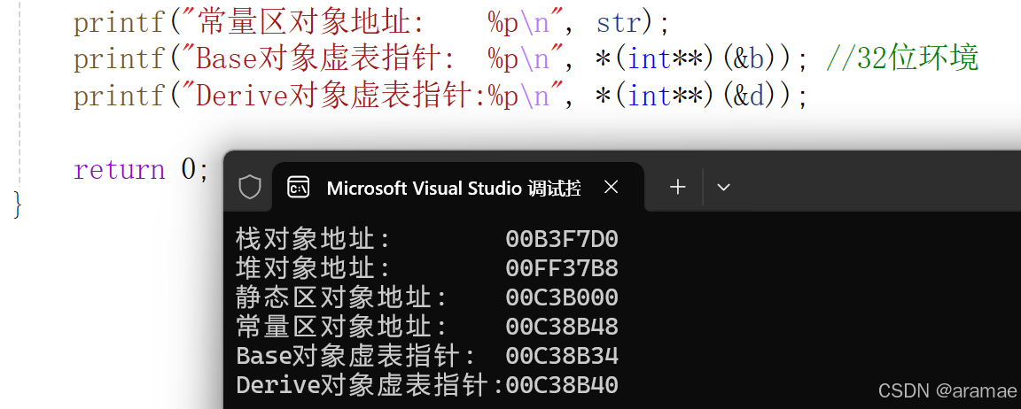This screenshot has height=409, width=1021.
Task: Expand the terminal profile dropdown chevron
Action: pyautogui.click(x=723, y=188)
